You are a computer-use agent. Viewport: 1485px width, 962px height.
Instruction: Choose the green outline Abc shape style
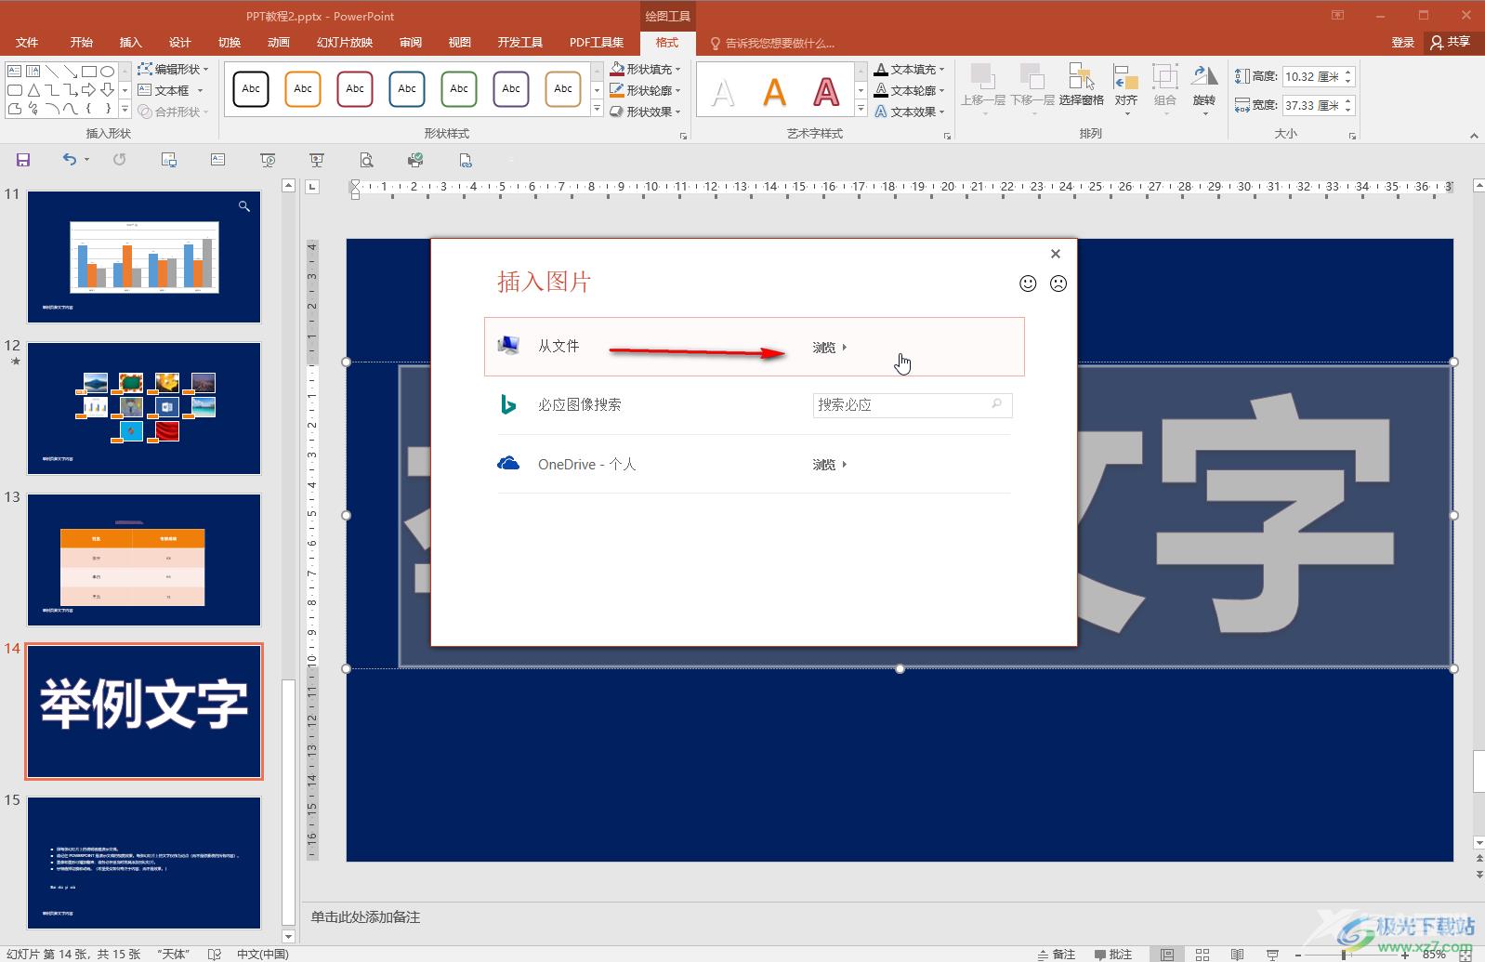click(x=459, y=89)
